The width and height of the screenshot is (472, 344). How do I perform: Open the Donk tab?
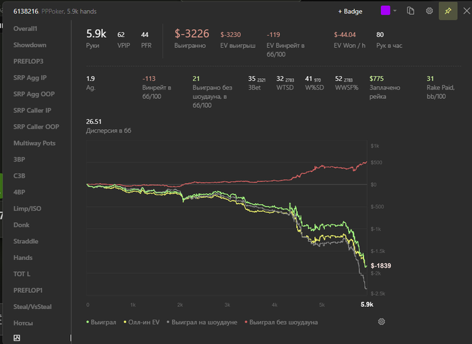tap(22, 225)
